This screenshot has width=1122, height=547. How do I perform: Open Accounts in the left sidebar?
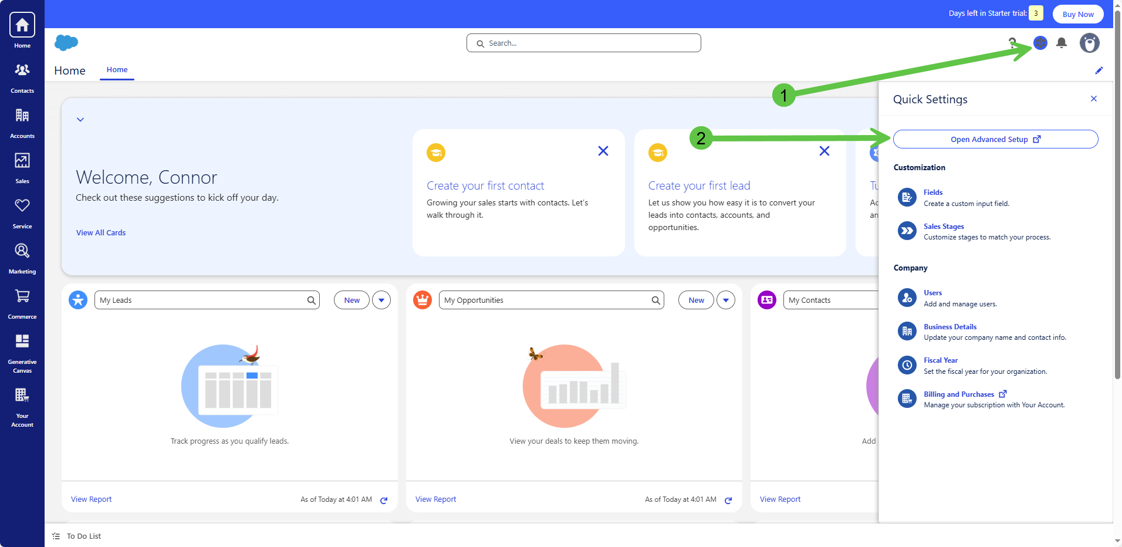coord(22,123)
